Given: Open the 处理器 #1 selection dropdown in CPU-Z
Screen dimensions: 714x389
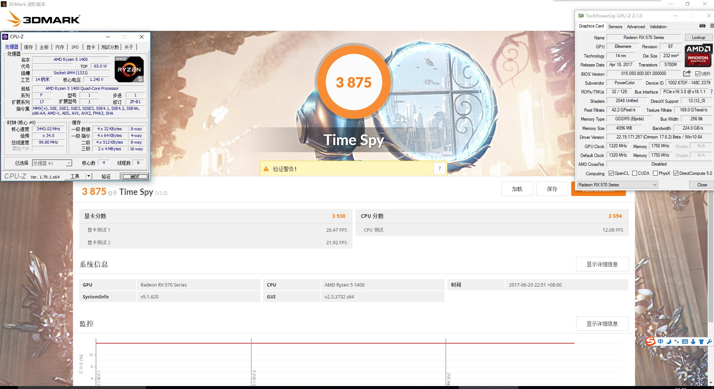Looking at the screenshot, I should tap(68, 163).
